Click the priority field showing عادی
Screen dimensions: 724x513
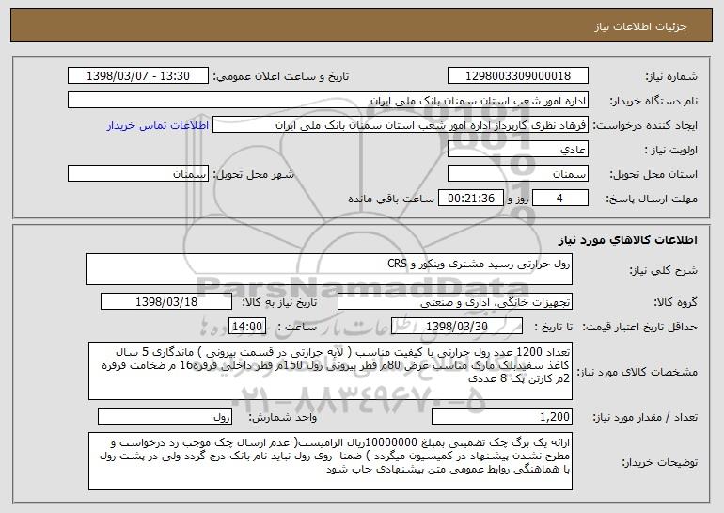click(517, 150)
